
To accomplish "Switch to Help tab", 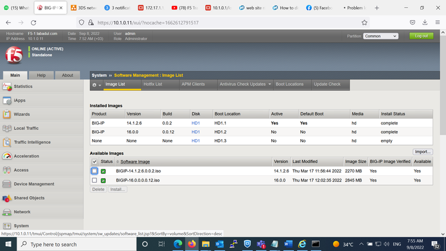I will click(x=41, y=76).
